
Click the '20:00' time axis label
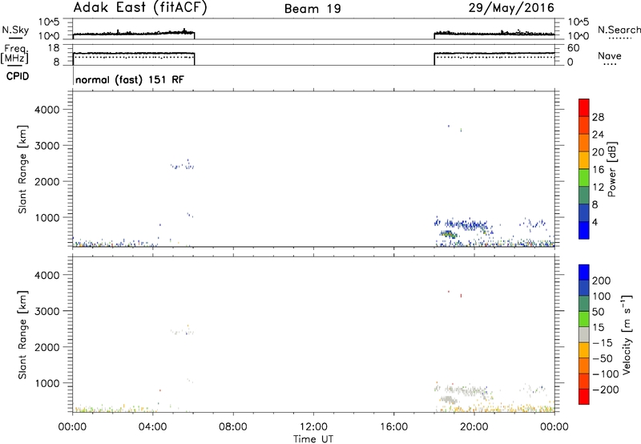(x=474, y=427)
